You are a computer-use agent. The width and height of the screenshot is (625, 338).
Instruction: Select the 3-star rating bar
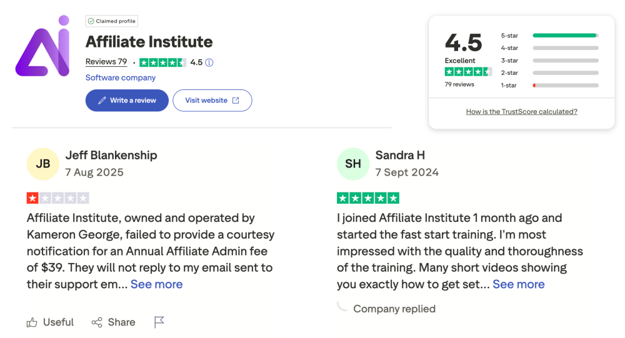pos(565,61)
